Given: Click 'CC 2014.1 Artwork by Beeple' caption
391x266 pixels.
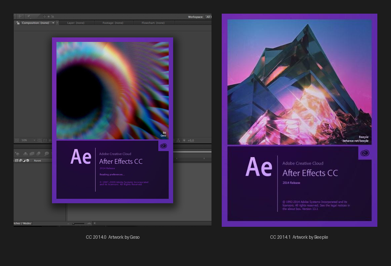Looking at the screenshot, I should 299,237.
